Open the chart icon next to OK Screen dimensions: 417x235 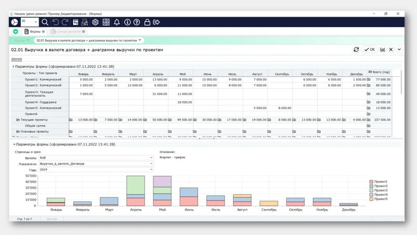(x=383, y=50)
